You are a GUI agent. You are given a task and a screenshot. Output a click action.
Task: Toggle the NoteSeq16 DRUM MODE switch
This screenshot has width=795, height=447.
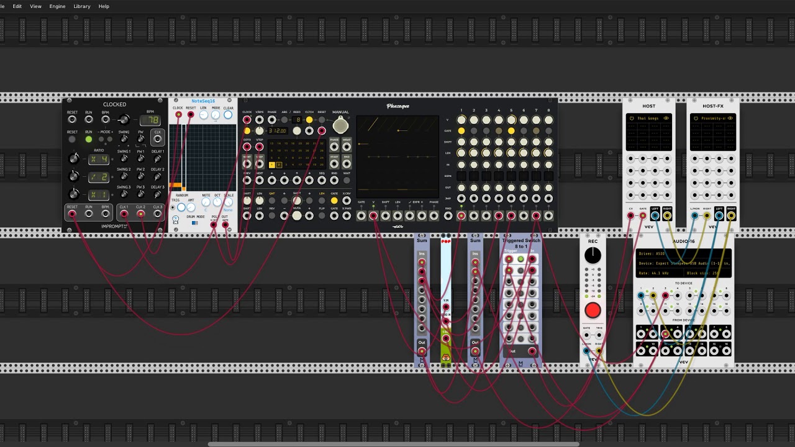click(x=194, y=223)
